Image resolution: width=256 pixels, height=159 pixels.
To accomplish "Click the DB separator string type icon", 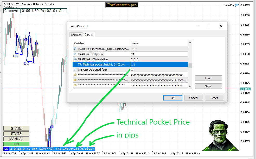I will [75, 80].
